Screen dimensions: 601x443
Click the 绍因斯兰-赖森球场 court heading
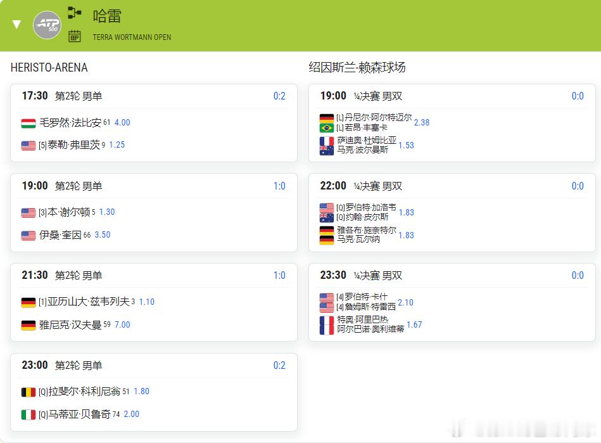coord(357,68)
